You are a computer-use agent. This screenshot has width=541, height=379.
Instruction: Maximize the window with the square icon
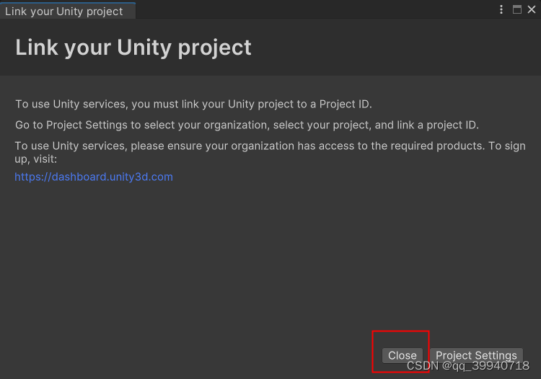click(517, 9)
